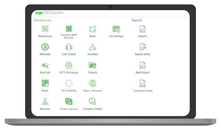Click the 'States / Provinces' label text

(93, 91)
